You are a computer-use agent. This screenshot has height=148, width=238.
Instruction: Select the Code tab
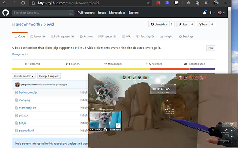20,36
